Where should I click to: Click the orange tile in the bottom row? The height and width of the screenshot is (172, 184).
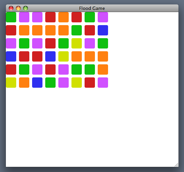24,83
